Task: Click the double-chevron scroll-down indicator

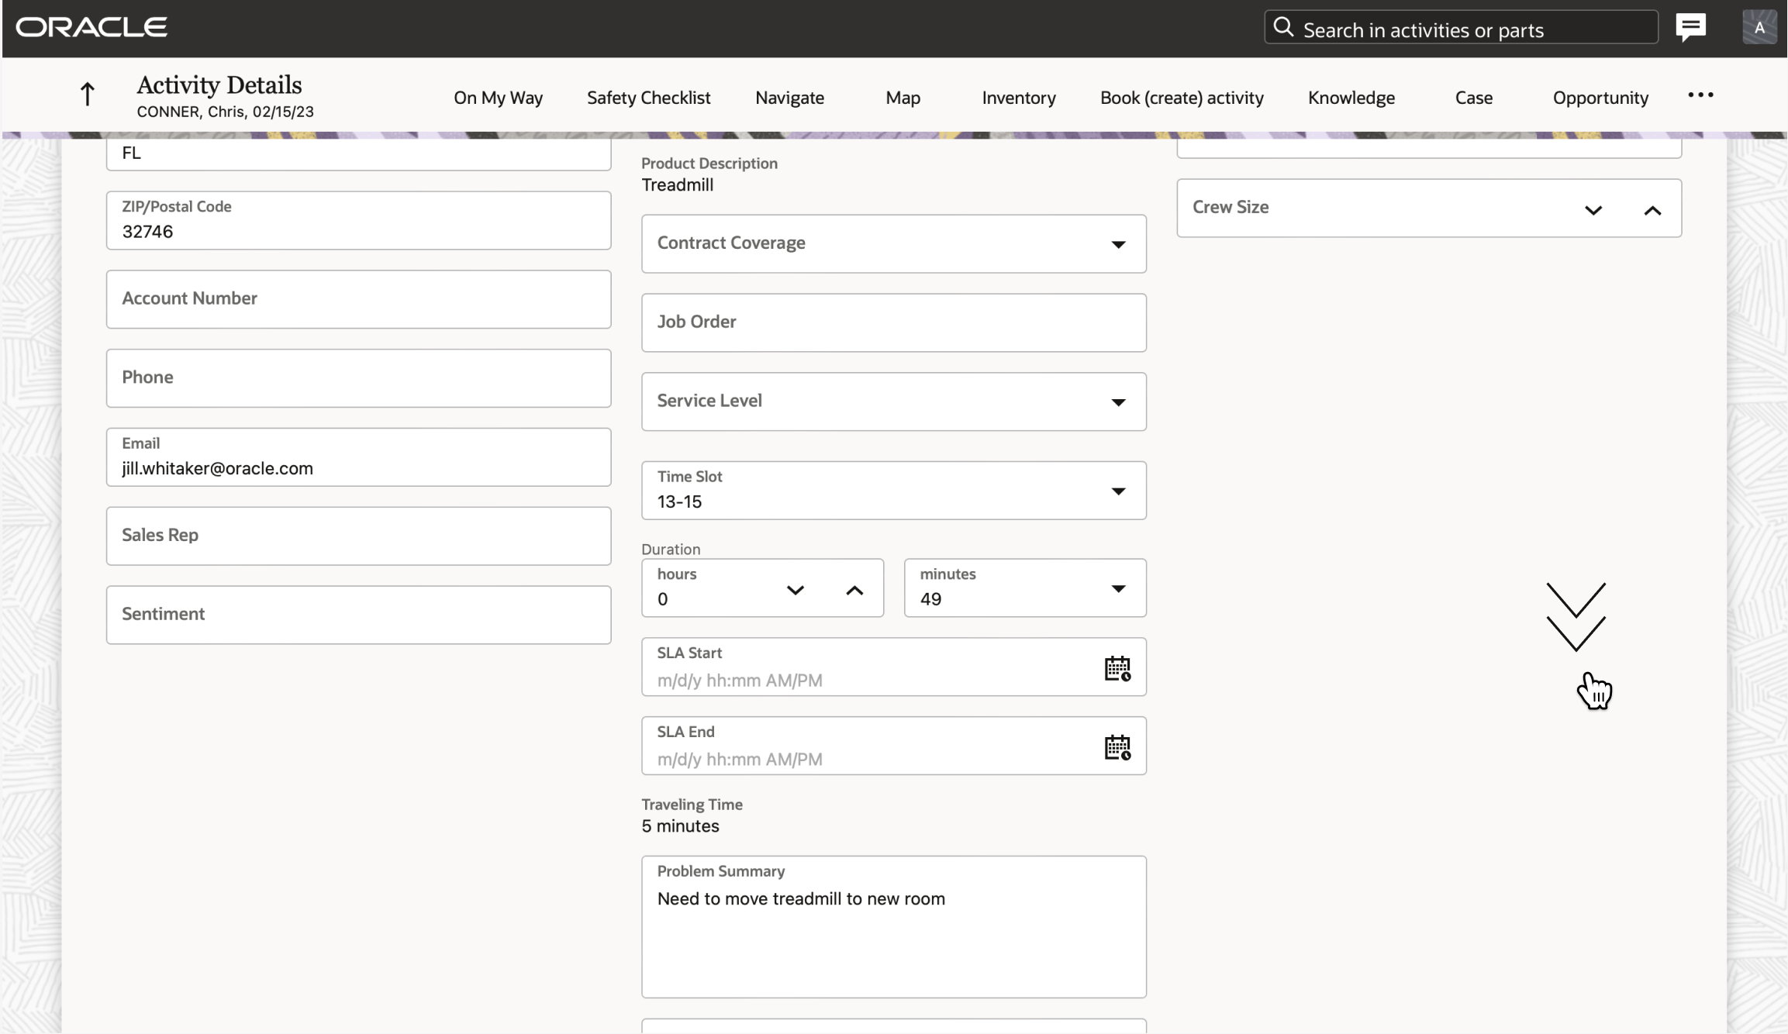Action: click(x=1578, y=615)
